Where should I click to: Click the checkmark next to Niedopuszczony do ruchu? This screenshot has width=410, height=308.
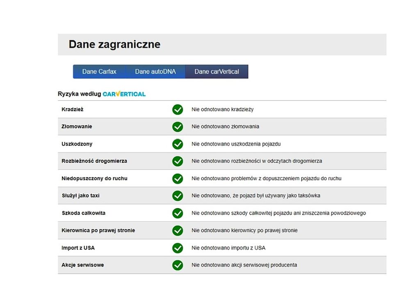[178, 179]
